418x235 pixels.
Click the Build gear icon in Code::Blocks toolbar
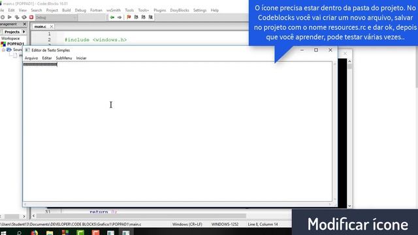[3, 18]
